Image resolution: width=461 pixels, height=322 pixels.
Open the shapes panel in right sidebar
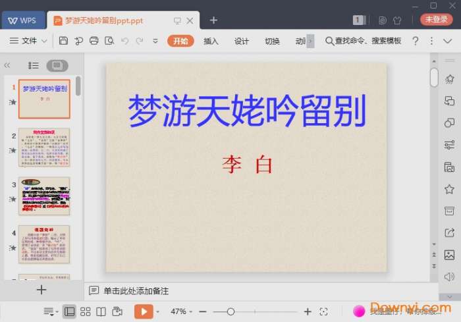tap(449, 122)
